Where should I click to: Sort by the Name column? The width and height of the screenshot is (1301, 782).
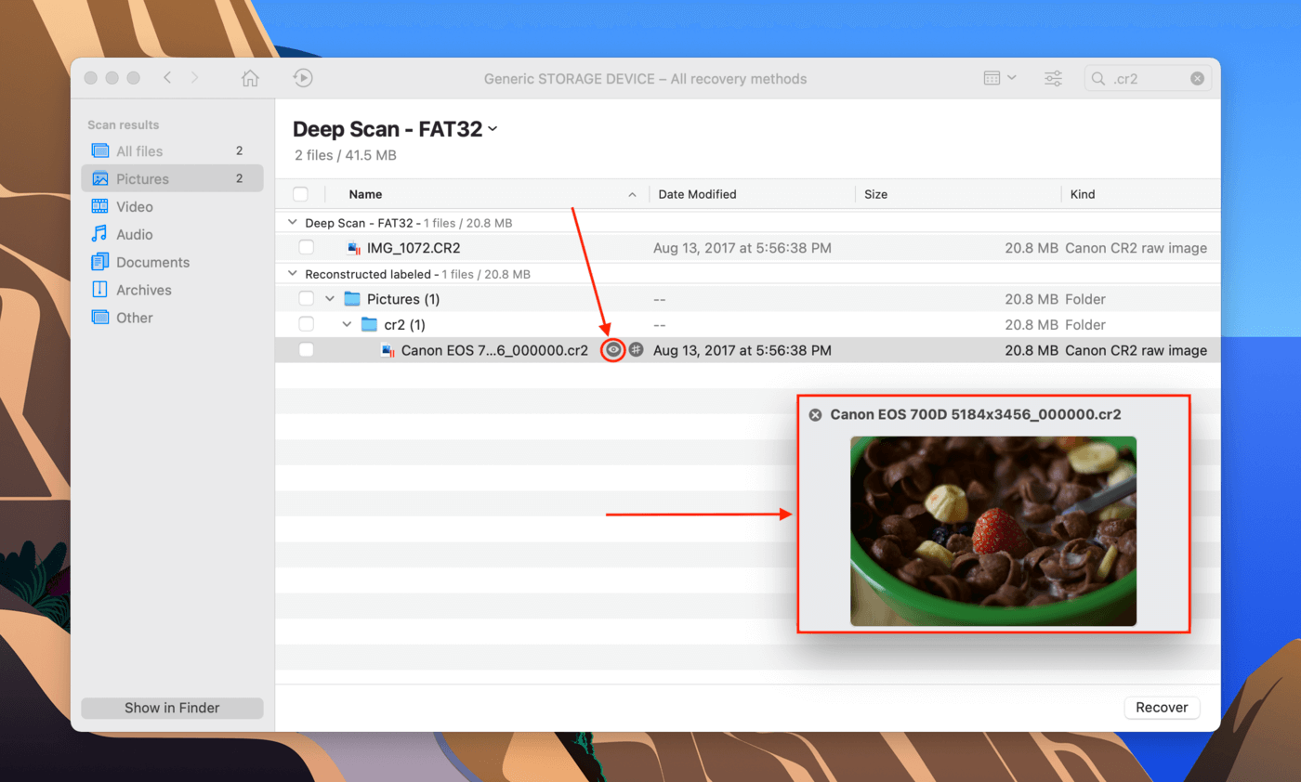tap(365, 194)
